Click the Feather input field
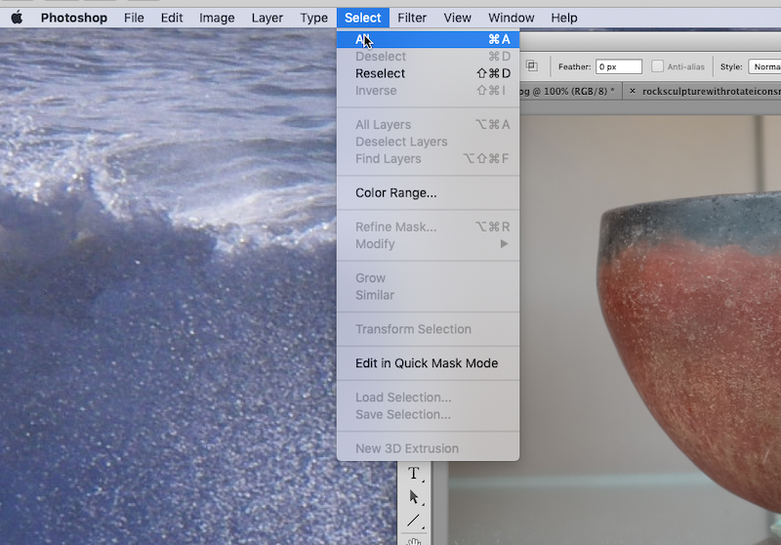 coord(619,66)
